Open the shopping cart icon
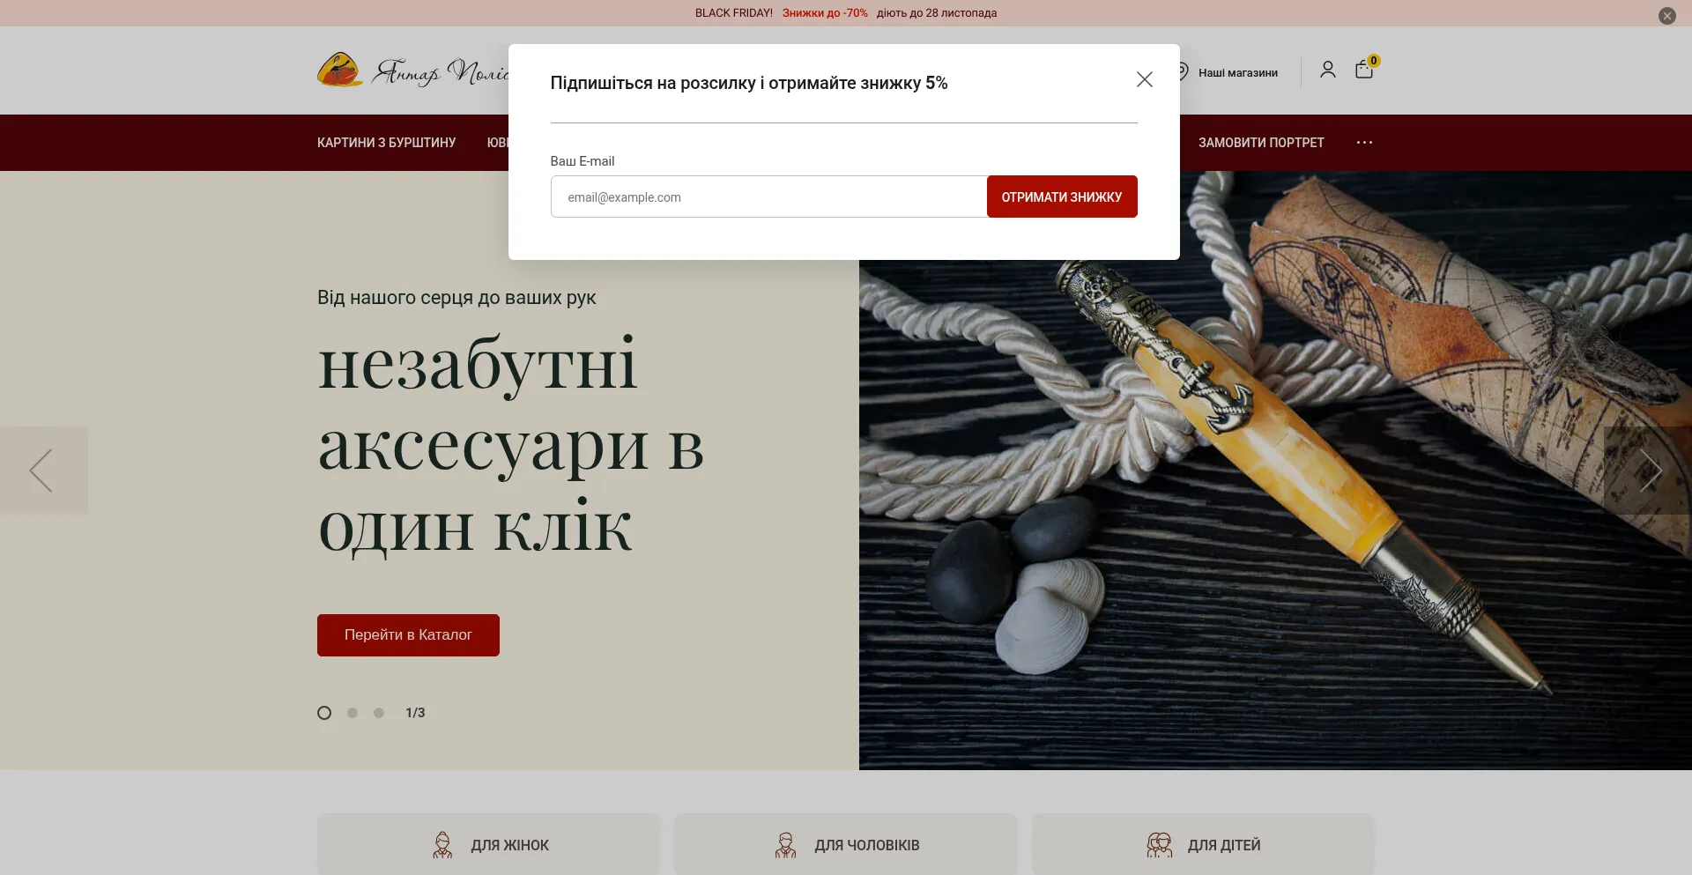Viewport: 1692px width, 875px height. click(1364, 70)
